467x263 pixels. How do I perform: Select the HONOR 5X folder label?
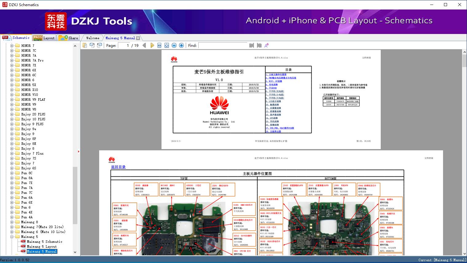(29, 85)
